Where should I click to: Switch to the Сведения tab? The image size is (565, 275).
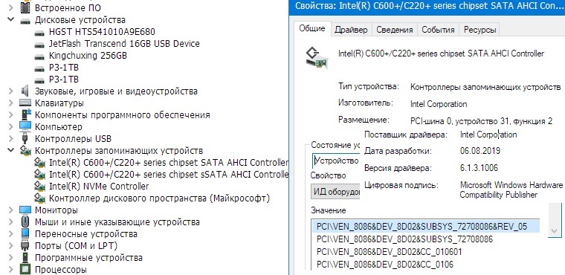(395, 30)
